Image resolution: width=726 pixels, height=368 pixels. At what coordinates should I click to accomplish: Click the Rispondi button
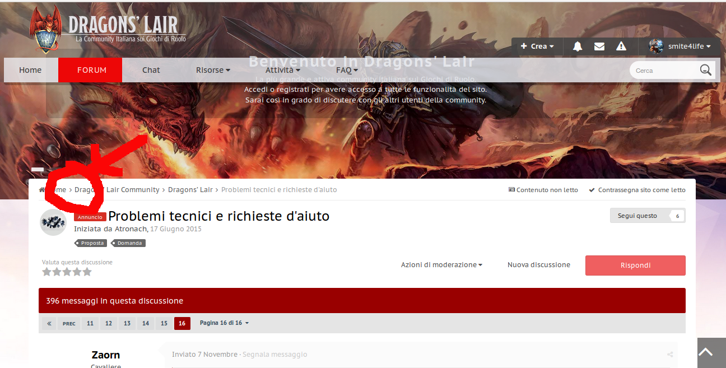point(635,265)
